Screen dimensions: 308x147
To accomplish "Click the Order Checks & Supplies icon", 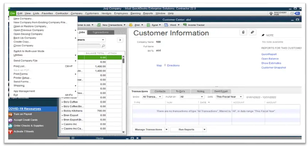I will tap(10, 126).
